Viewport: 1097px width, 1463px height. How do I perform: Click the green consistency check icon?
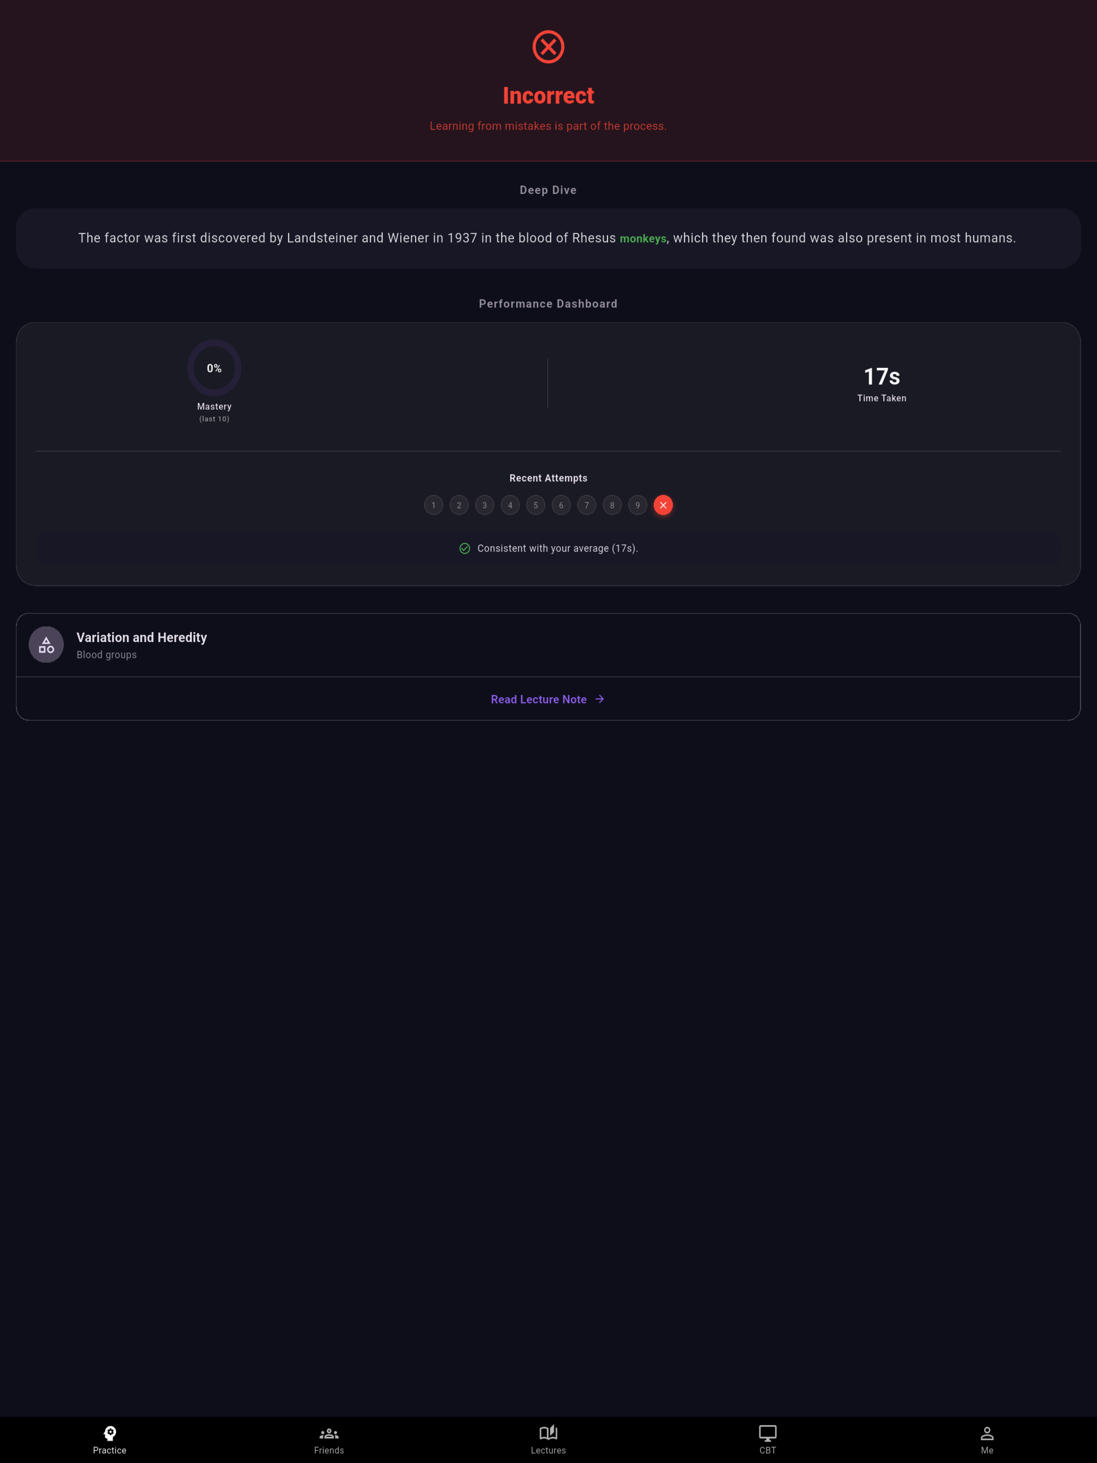(x=465, y=548)
